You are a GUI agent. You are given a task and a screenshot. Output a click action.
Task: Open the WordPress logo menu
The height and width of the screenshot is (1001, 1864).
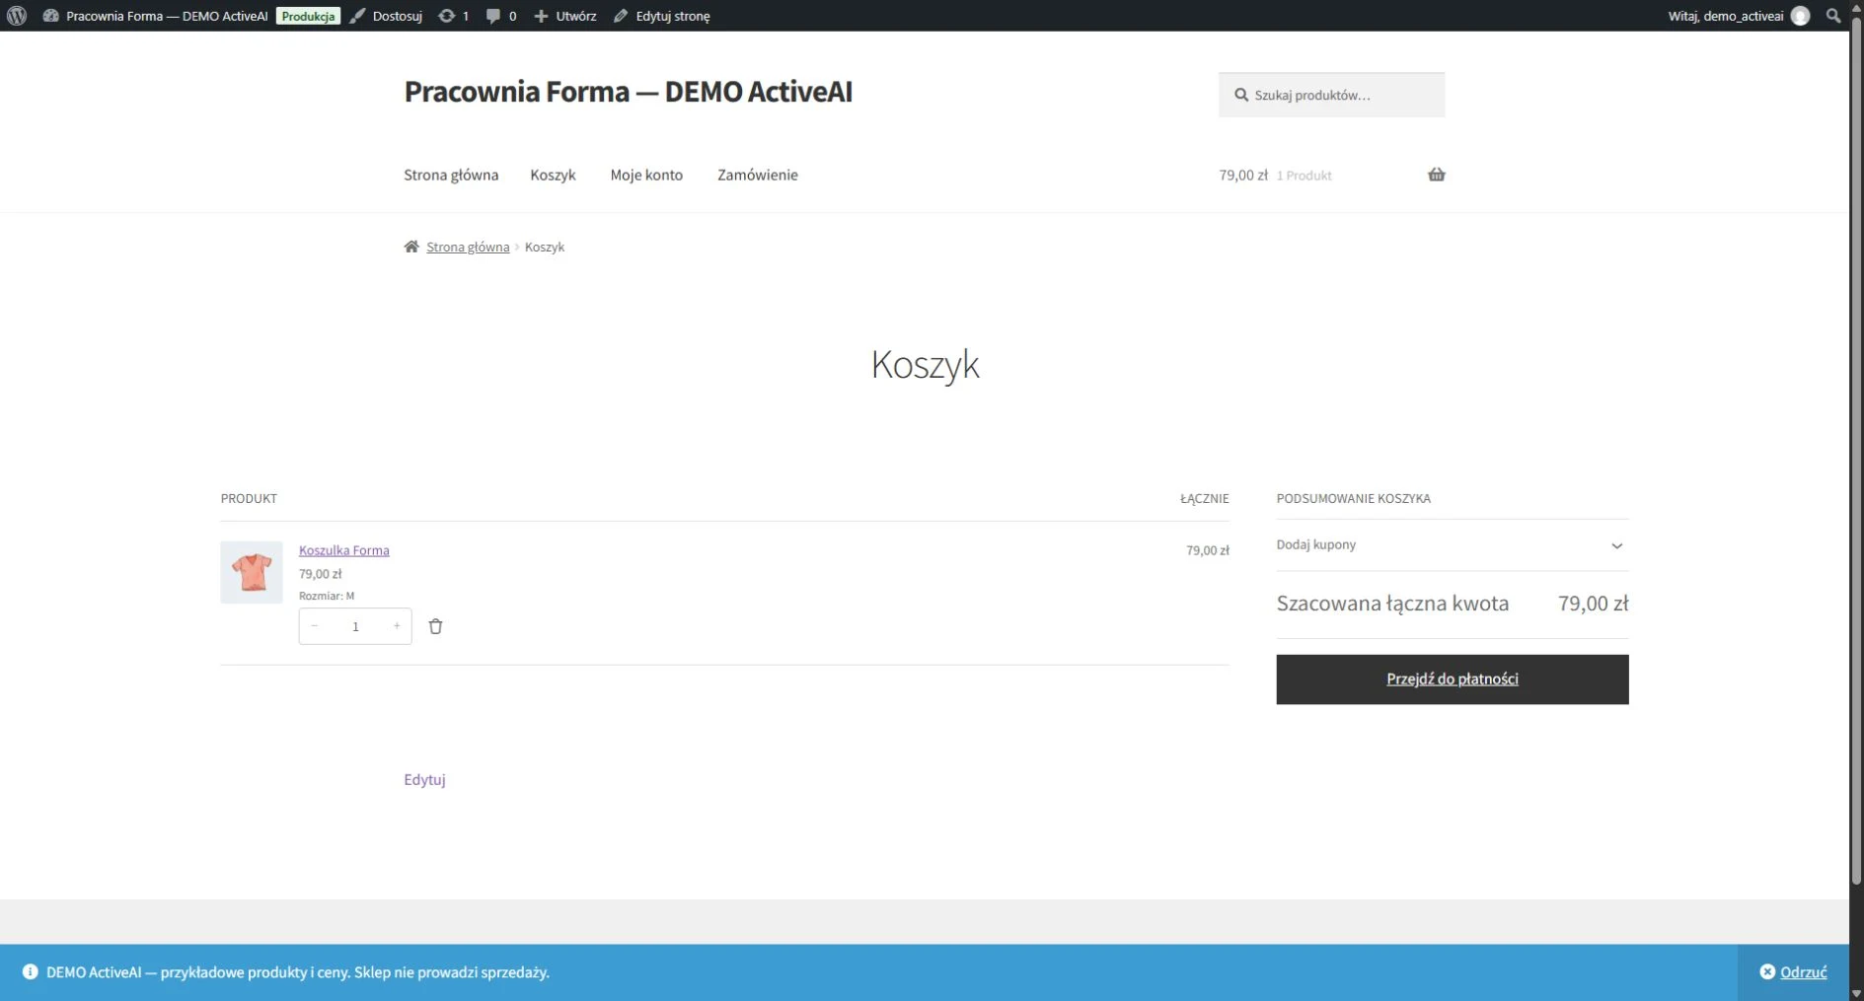[x=17, y=16]
